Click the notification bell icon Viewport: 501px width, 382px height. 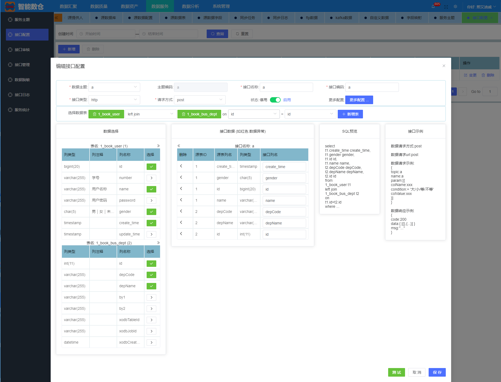tap(433, 6)
